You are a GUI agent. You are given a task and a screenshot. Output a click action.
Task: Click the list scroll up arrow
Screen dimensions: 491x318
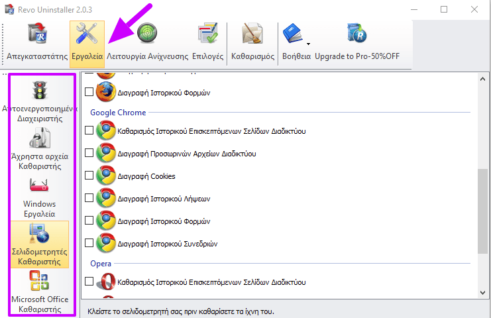tap(482, 79)
